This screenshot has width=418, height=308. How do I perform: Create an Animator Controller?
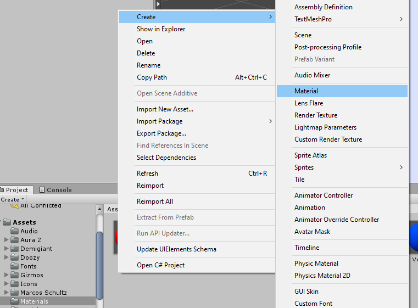[342, 195]
